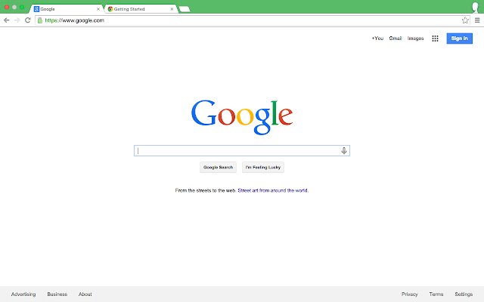The width and height of the screenshot is (484, 302).
Task: Click the green padlock security icon
Action: (x=40, y=20)
